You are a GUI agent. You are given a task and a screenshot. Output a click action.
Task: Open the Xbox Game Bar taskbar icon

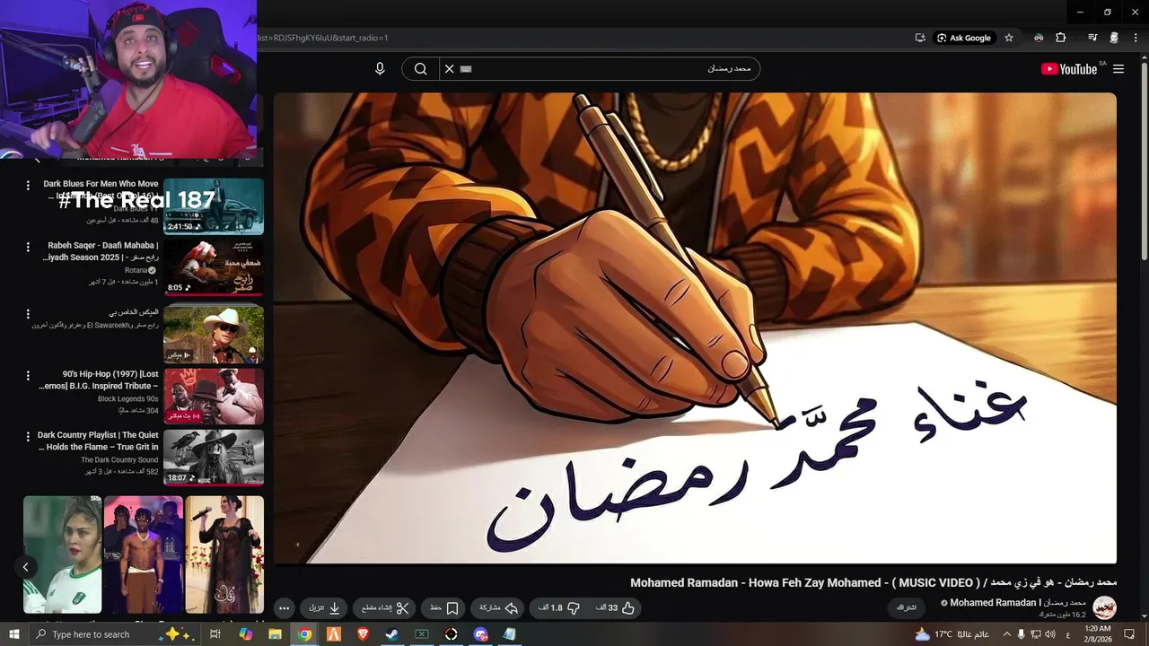pyautogui.click(x=422, y=634)
